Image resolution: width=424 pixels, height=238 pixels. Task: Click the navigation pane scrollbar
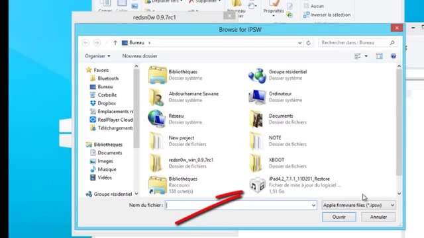[x=136, y=108]
